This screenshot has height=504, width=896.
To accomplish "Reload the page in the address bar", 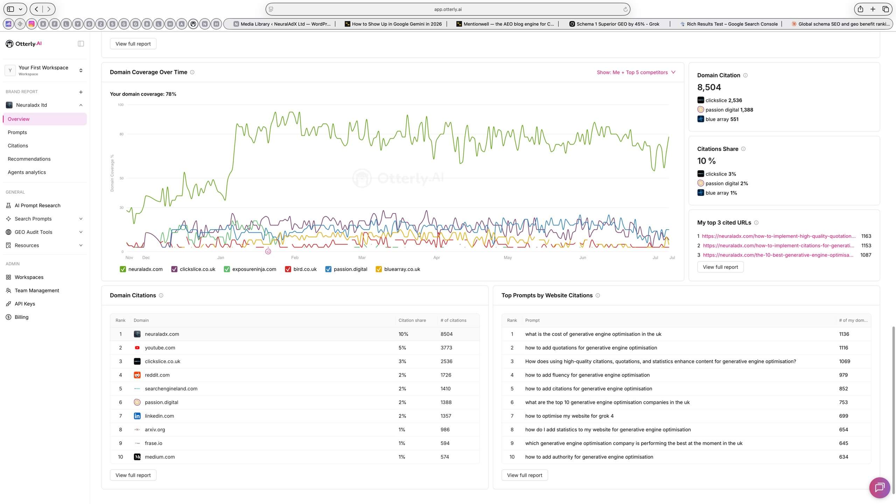I will point(625,9).
